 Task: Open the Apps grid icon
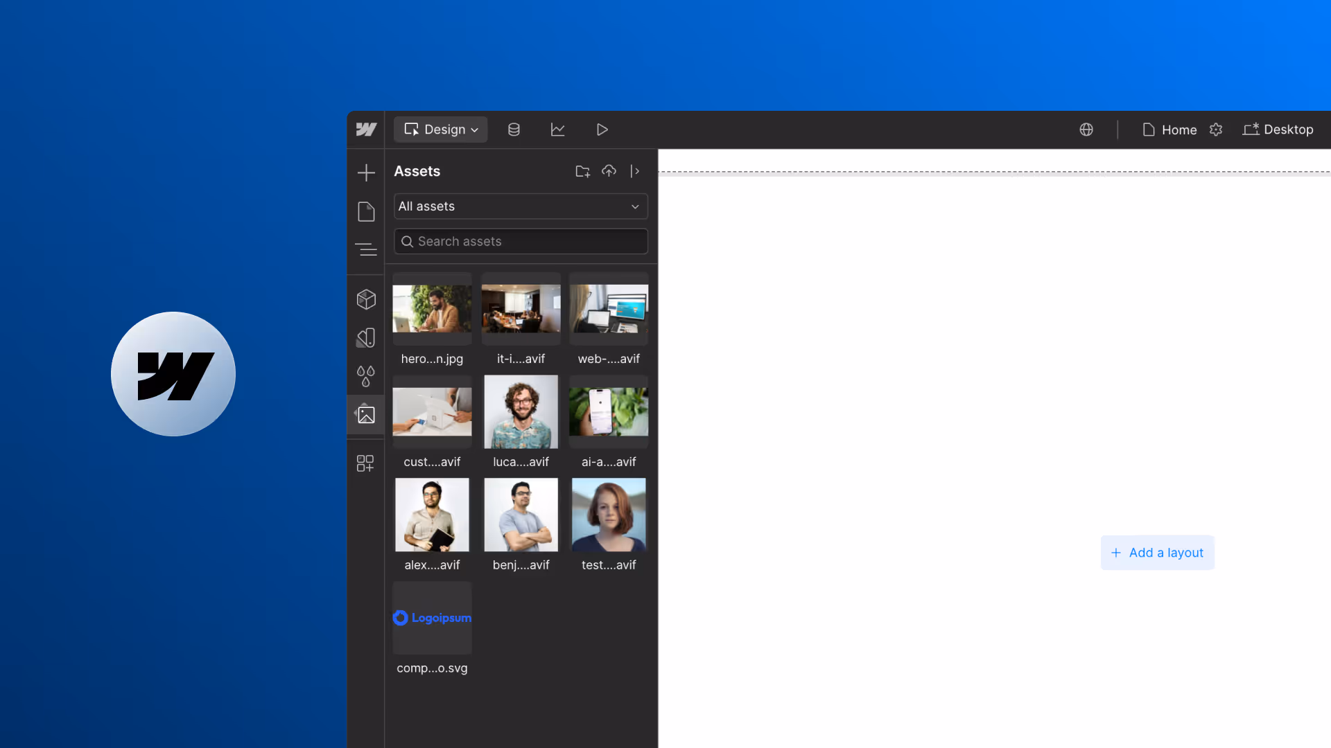coord(365,463)
